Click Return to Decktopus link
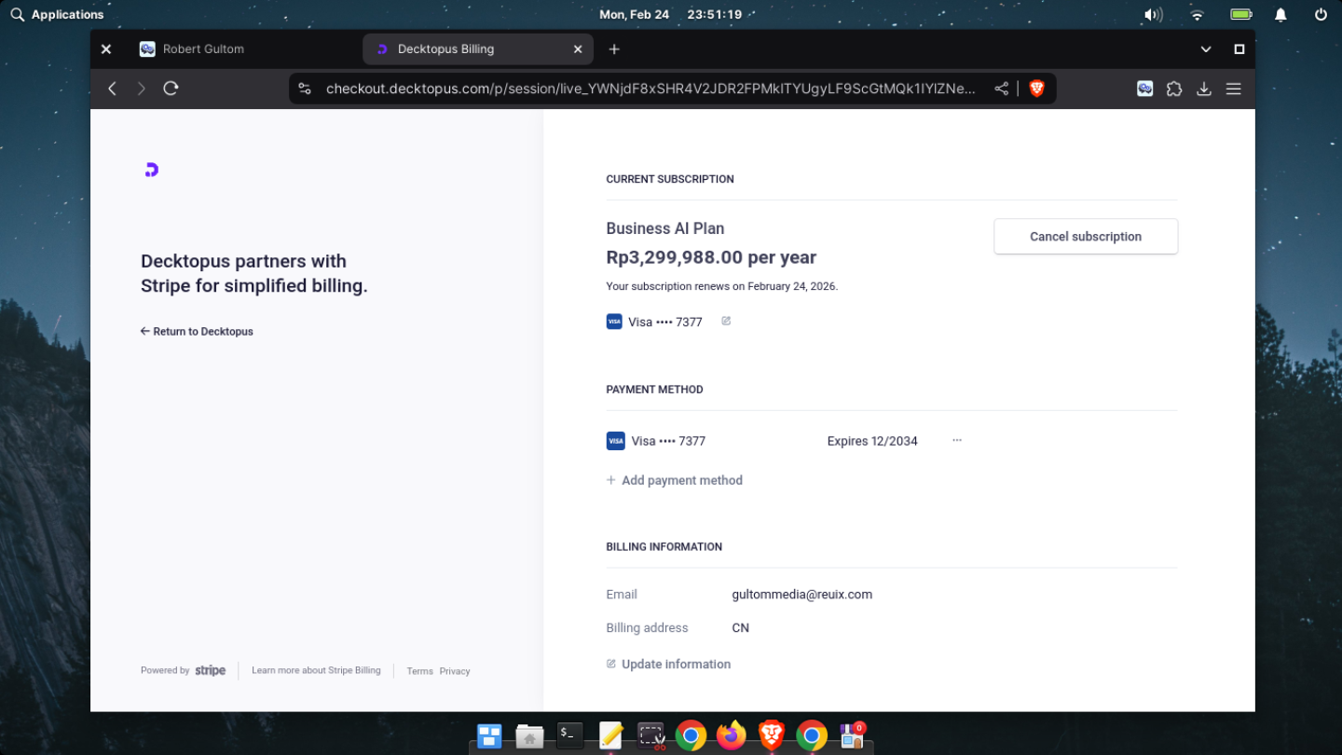Viewport: 1342px width, 755px height. (x=197, y=332)
